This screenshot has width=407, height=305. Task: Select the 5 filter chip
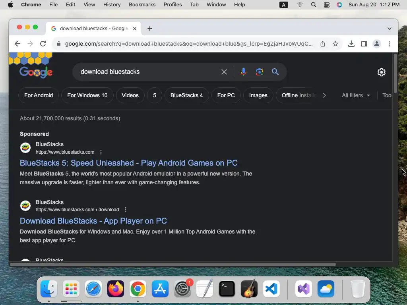(155, 95)
